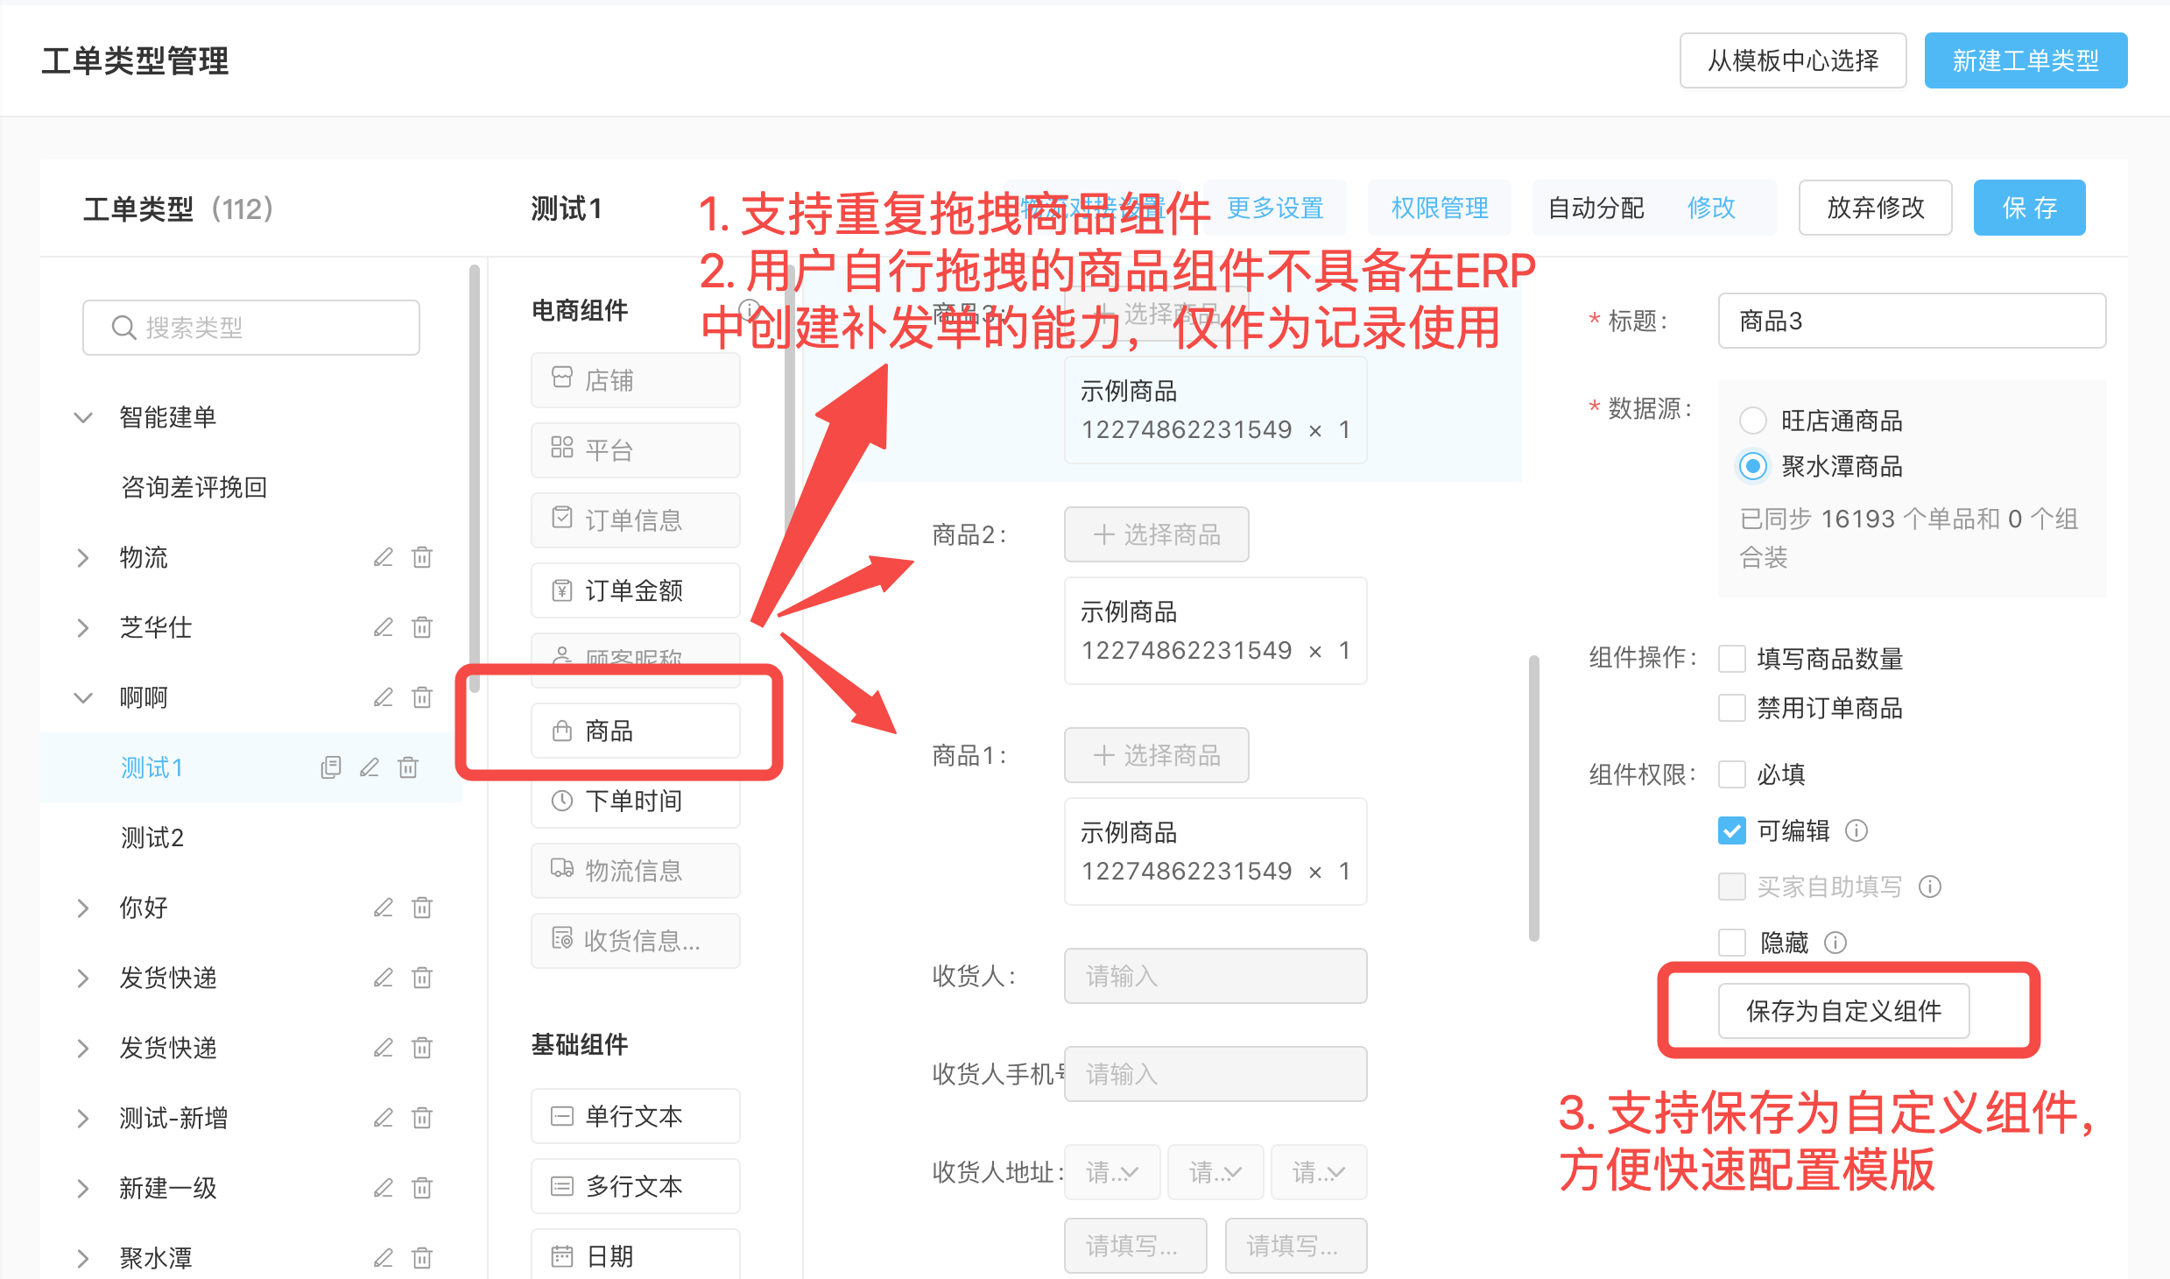Click info icon next to 隐藏

point(1835,943)
